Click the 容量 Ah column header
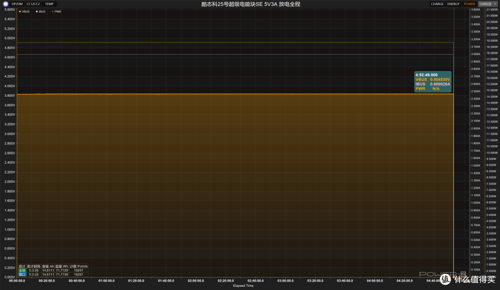The height and width of the screenshot is (290, 500). (x=48, y=266)
